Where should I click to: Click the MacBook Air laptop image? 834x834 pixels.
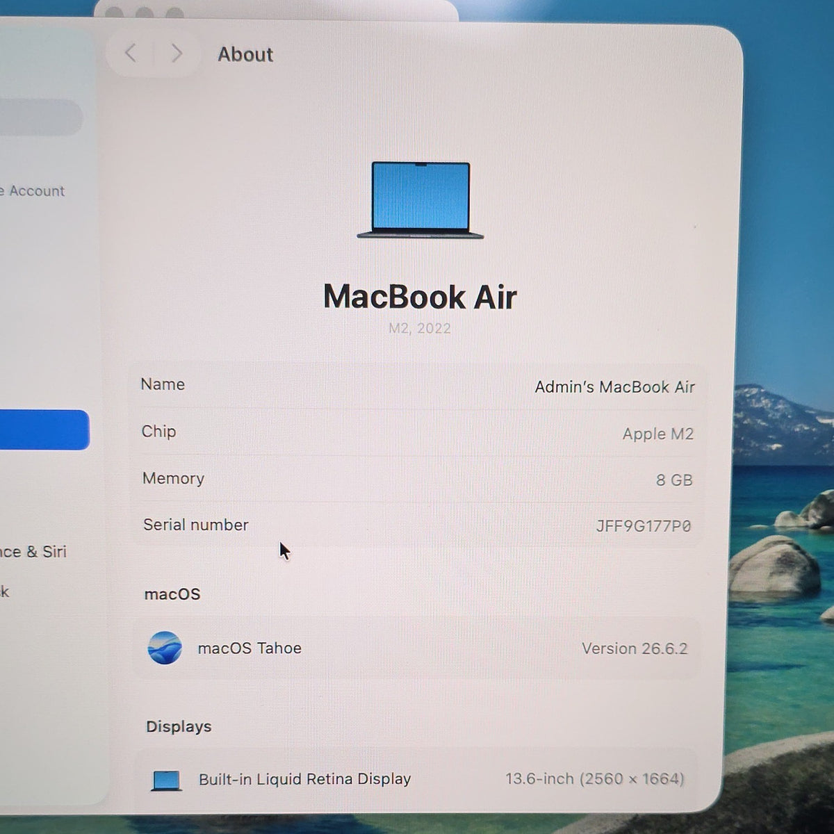420,201
